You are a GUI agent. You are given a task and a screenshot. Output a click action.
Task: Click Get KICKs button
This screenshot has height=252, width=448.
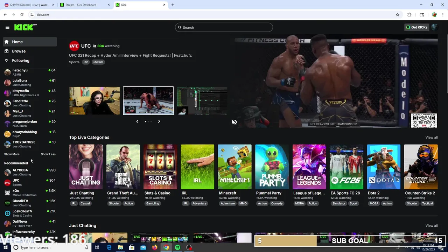(x=416, y=27)
